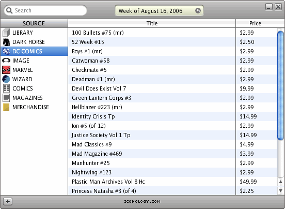Select the COMICS source label

(x=23, y=88)
